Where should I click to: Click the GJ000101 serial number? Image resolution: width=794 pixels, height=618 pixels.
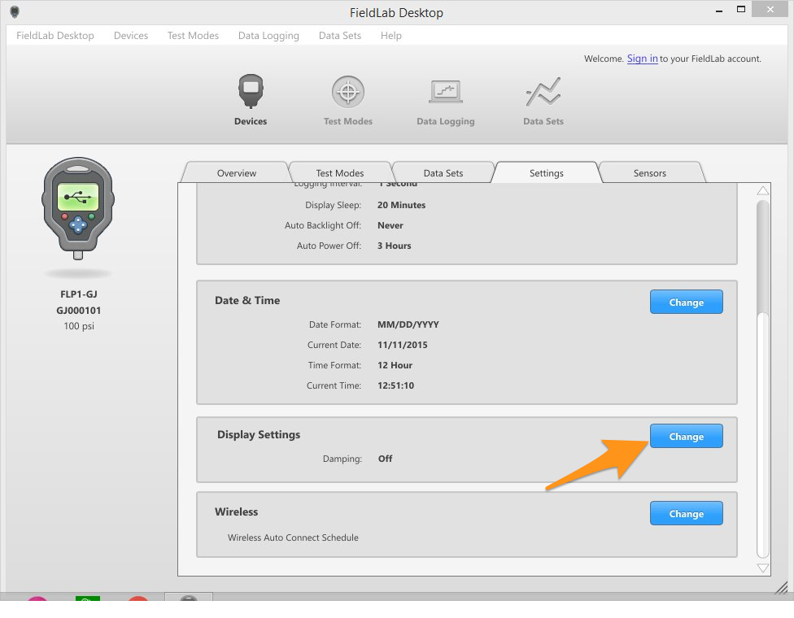click(x=78, y=311)
